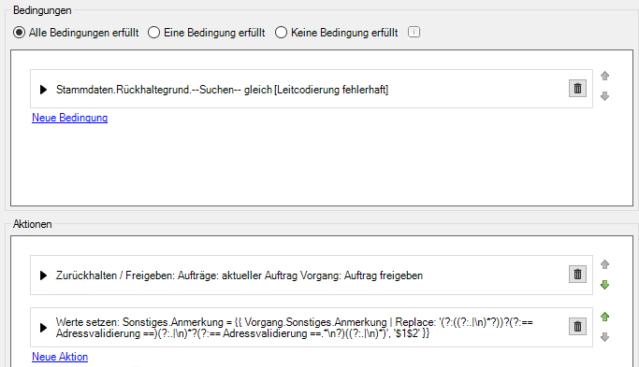Open the info icon next to condition options
This screenshot has height=367, width=639.
tap(414, 32)
